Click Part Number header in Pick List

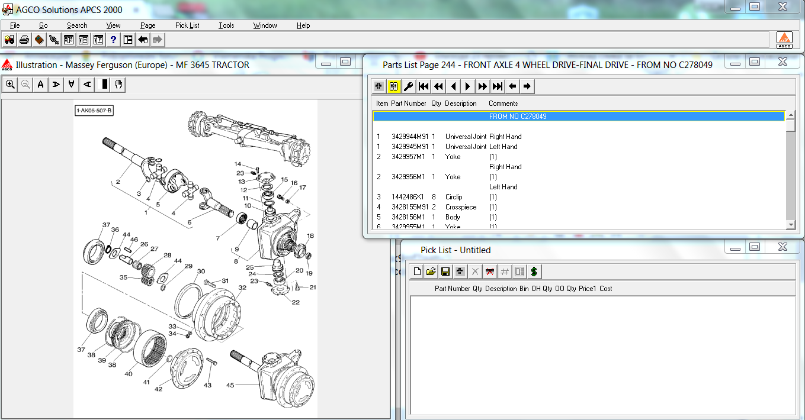click(x=452, y=289)
